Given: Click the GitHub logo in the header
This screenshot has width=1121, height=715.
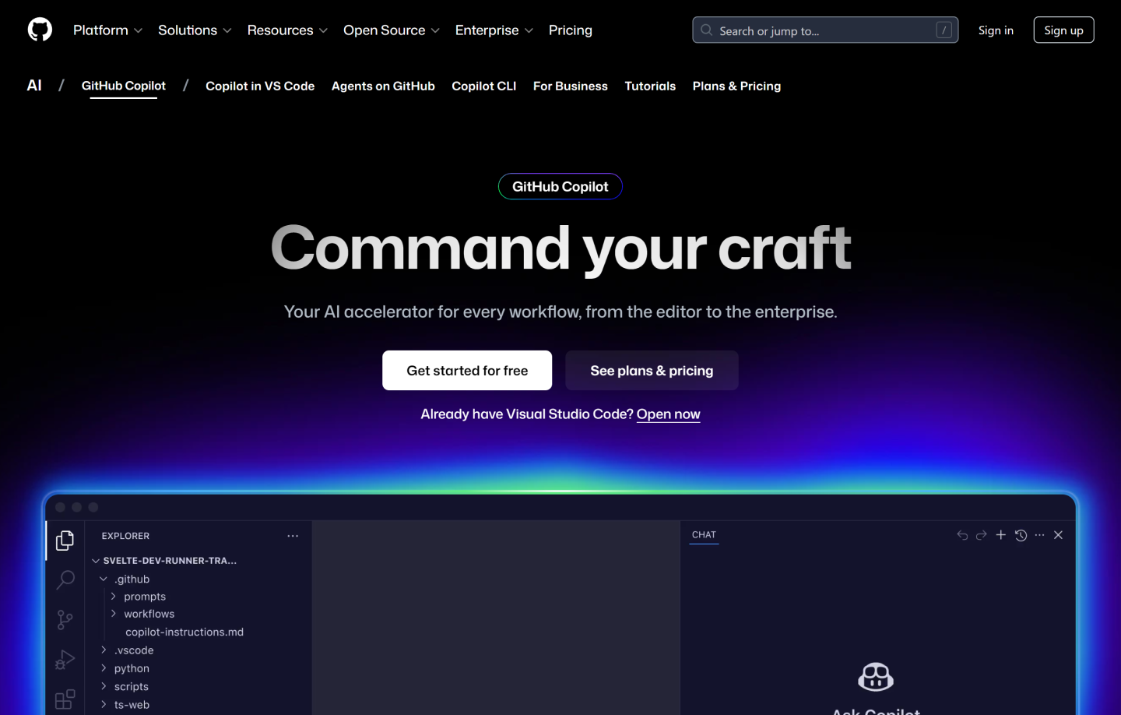Looking at the screenshot, I should click(39, 29).
